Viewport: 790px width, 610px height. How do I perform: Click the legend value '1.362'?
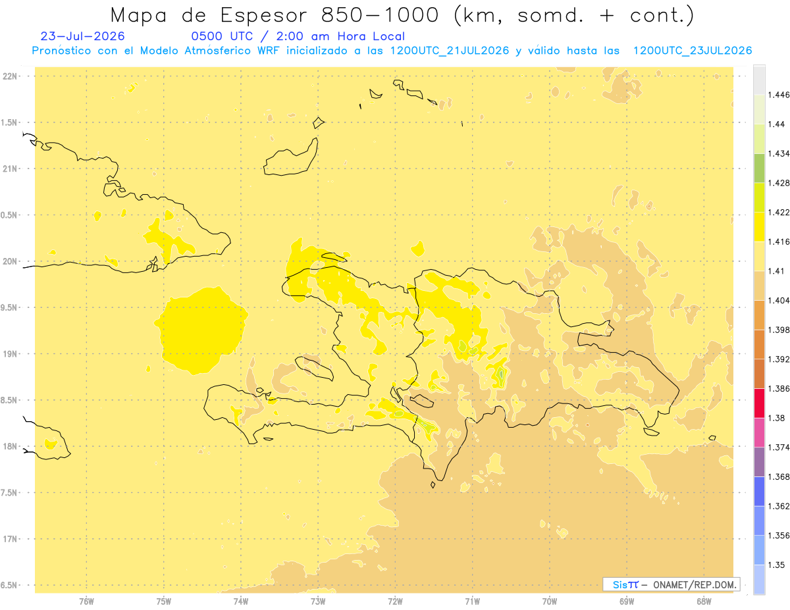tap(778, 506)
